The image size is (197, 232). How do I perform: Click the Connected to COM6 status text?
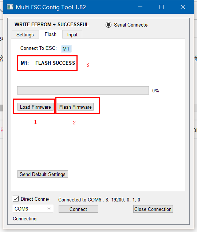(99, 200)
